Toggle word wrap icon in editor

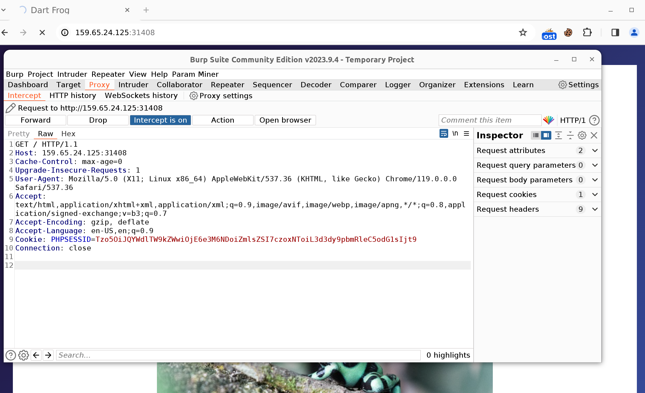click(x=443, y=134)
